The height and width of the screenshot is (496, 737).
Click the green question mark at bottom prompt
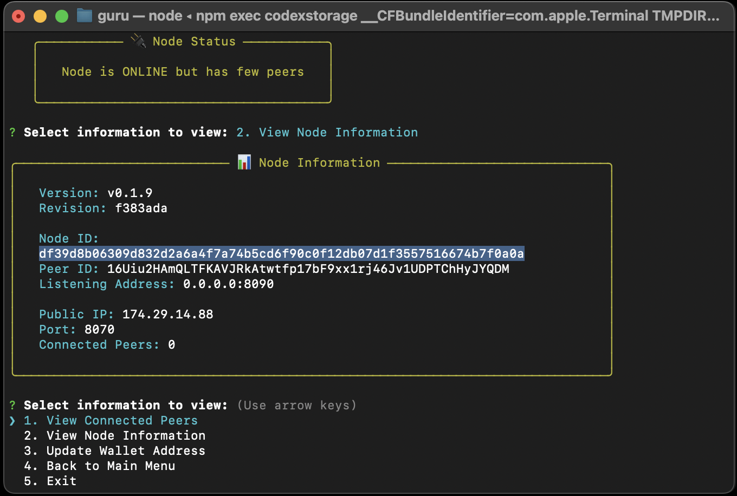point(12,406)
